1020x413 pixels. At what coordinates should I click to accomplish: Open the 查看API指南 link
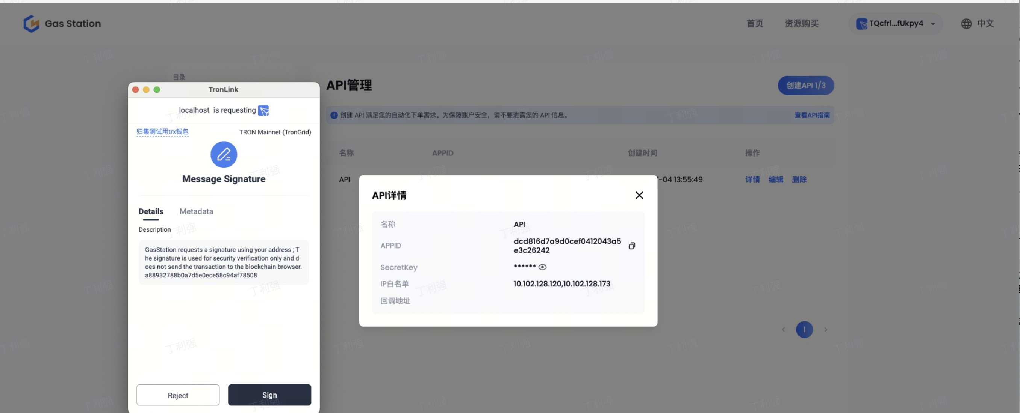point(812,115)
